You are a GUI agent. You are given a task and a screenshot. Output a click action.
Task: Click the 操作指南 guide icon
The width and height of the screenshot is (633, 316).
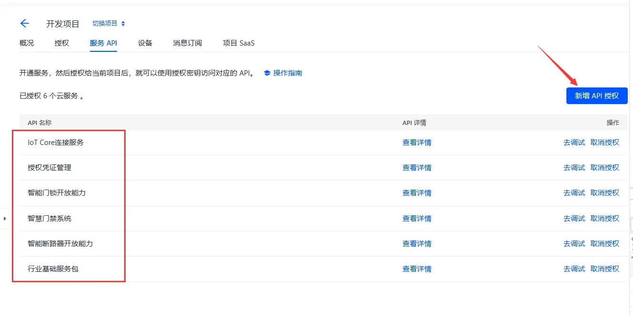pyautogui.click(x=267, y=73)
